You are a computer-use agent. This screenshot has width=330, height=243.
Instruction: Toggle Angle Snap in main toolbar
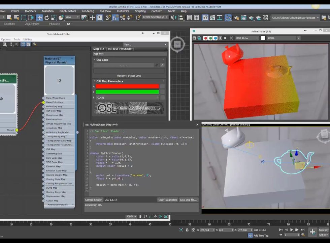(115, 18)
